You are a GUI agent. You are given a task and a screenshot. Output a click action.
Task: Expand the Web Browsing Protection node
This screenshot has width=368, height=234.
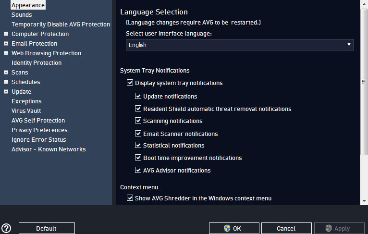[x=6, y=53]
